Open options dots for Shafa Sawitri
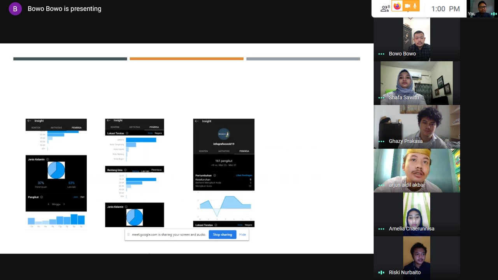The image size is (498, 280). [381, 98]
